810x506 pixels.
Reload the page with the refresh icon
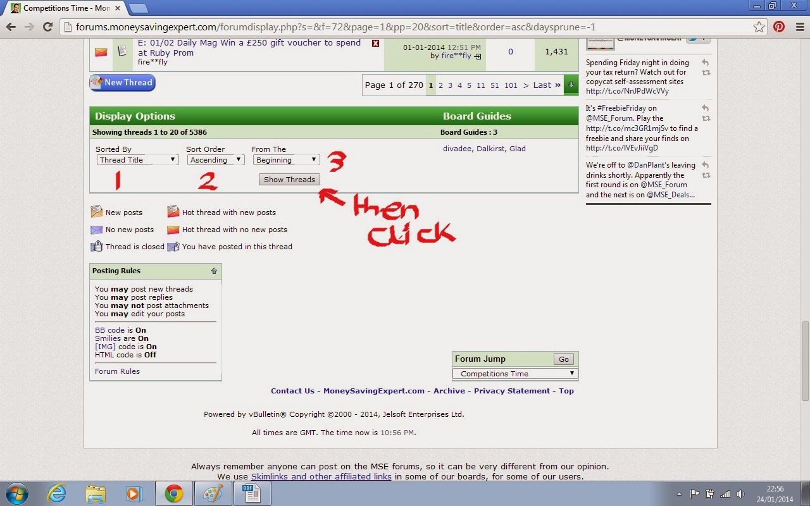[47, 27]
